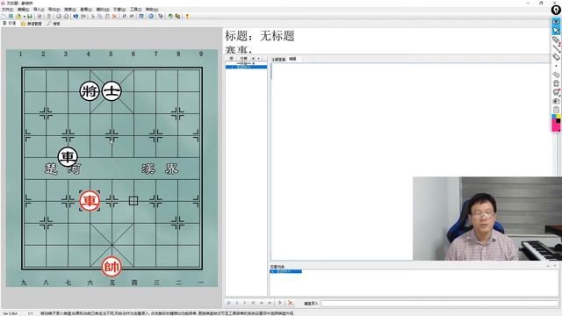Jump to last move navigation button
Screen dimensions: 562x316
point(254,303)
